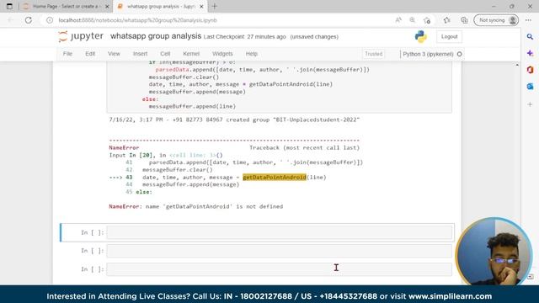Reload the page with browser refresh icon
The width and height of the screenshot is (539, 303).
[x=28, y=20]
